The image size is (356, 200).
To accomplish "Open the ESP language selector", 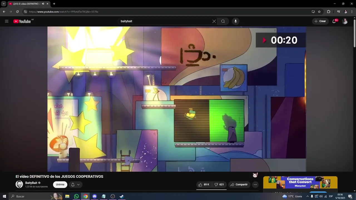I will click(331, 196).
